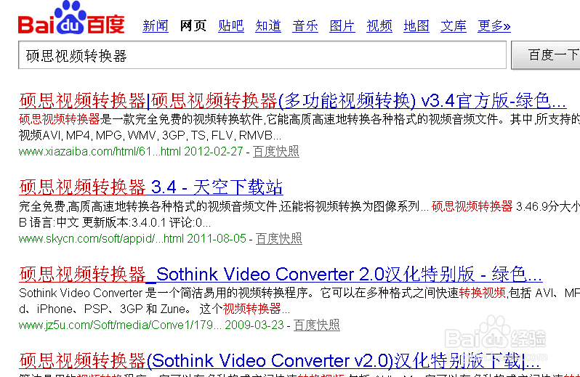The width and height of the screenshot is (580, 377).
Task: Click the snippet line B 语言:中文 更新版本:3.4.0.1
Action: click(x=115, y=223)
